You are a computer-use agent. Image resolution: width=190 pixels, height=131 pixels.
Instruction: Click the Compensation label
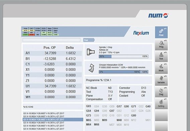click(x=94, y=99)
